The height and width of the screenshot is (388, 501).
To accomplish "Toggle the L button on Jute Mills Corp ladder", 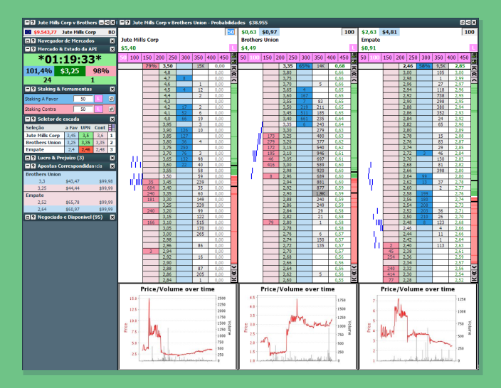I will (x=233, y=48).
